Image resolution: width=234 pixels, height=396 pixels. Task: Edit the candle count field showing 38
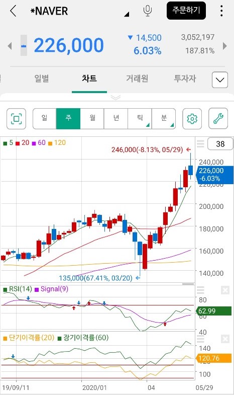point(220,144)
